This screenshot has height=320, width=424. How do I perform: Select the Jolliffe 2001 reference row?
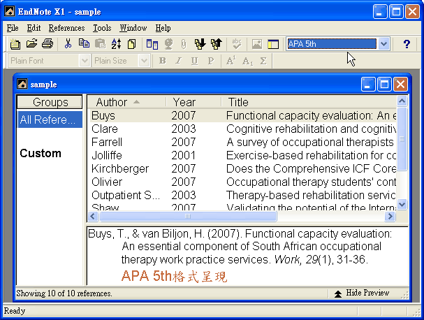(243, 156)
